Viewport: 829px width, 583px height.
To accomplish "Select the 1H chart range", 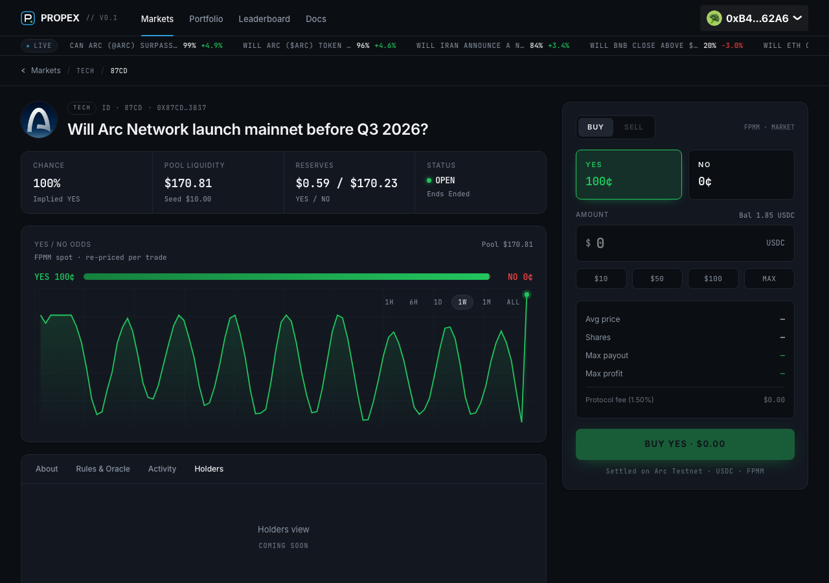I will [x=389, y=303].
